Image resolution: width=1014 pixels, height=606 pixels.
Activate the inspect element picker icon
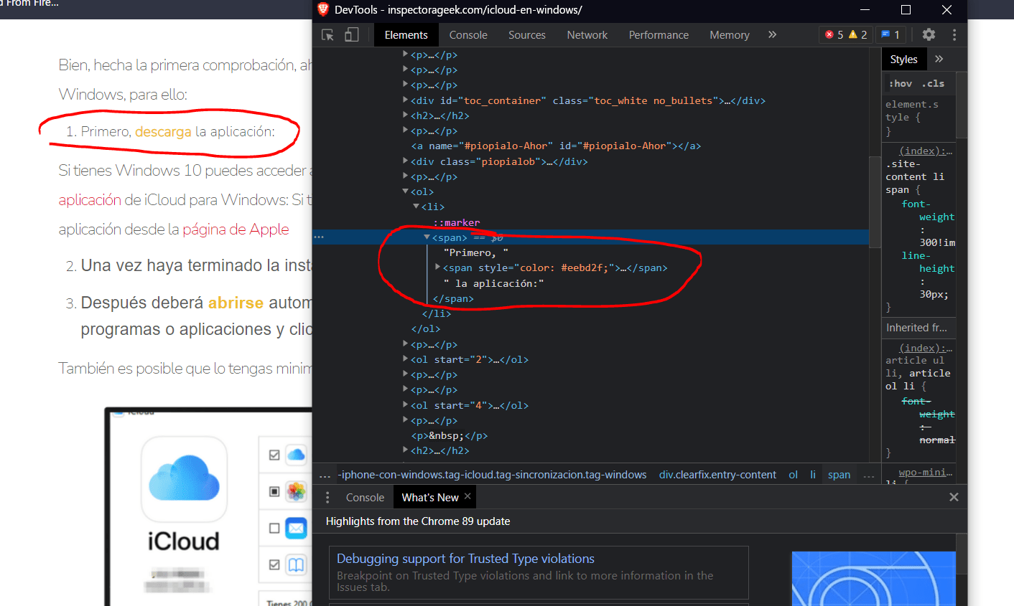[x=327, y=34]
